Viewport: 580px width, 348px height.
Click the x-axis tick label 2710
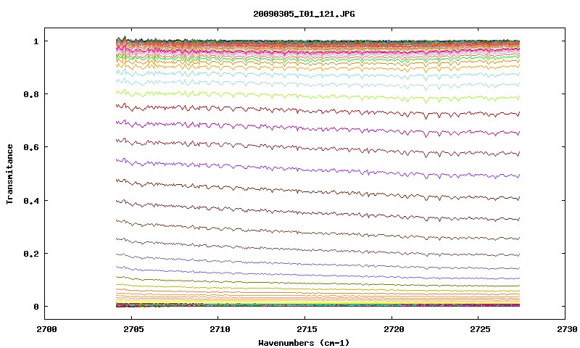click(220, 329)
